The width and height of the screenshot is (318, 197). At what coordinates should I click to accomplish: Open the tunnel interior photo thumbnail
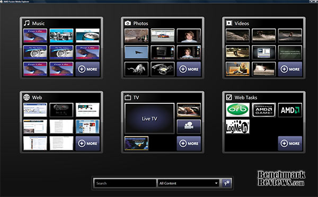tap(136, 35)
